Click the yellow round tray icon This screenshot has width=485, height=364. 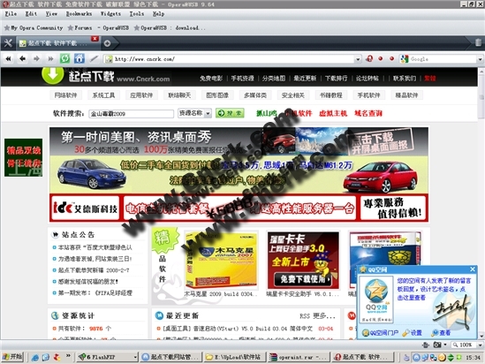443,358
